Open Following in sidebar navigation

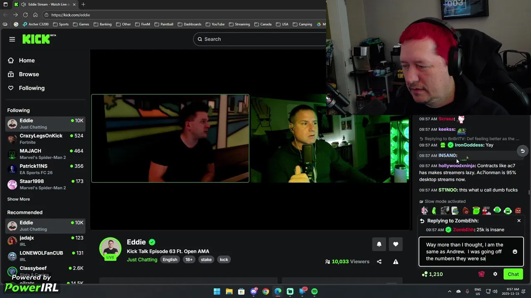[32, 88]
